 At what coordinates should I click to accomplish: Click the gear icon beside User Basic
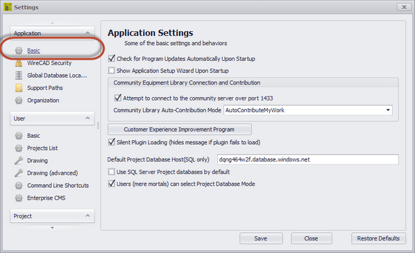pos(19,136)
